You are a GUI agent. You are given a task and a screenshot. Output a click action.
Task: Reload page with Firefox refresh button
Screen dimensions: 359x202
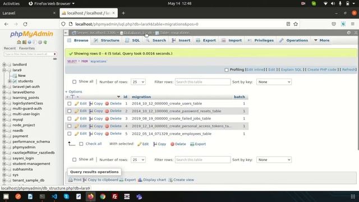(25, 24)
